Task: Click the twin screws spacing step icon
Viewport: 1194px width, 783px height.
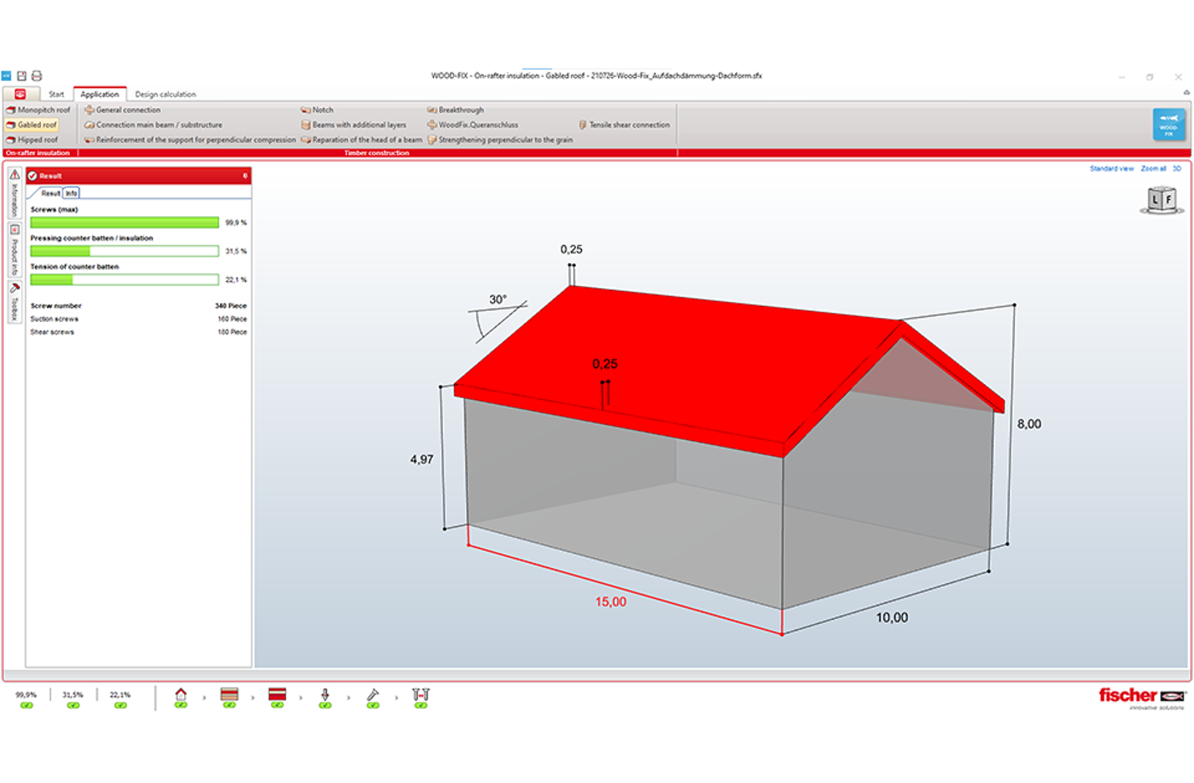Action: 421,695
